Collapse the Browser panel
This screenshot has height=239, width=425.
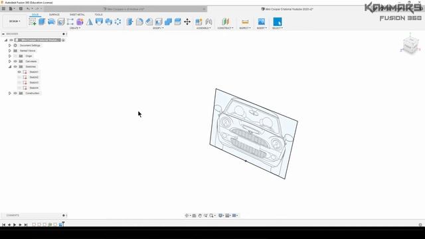(3, 34)
